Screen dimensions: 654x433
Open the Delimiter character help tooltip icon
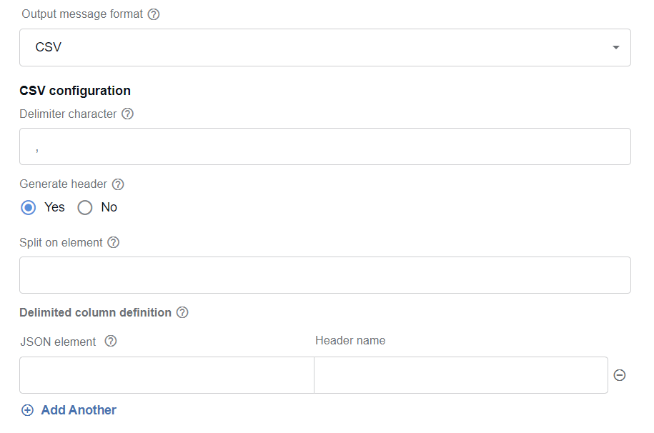127,114
